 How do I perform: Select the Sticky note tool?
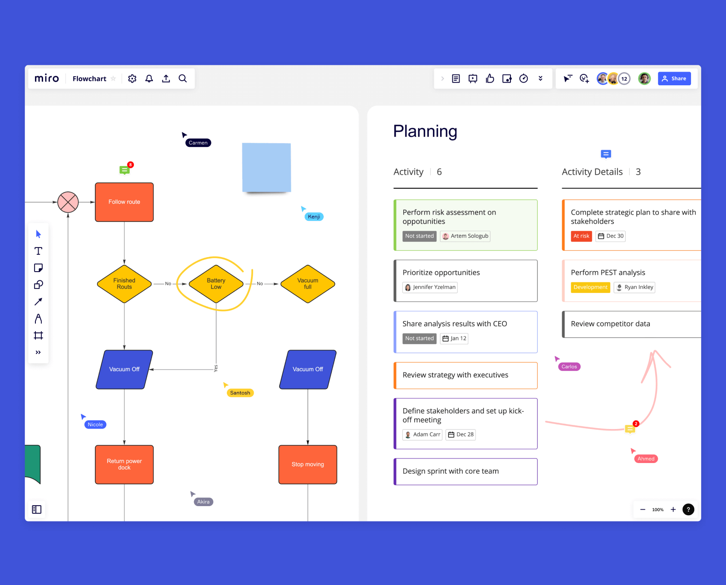[39, 268]
